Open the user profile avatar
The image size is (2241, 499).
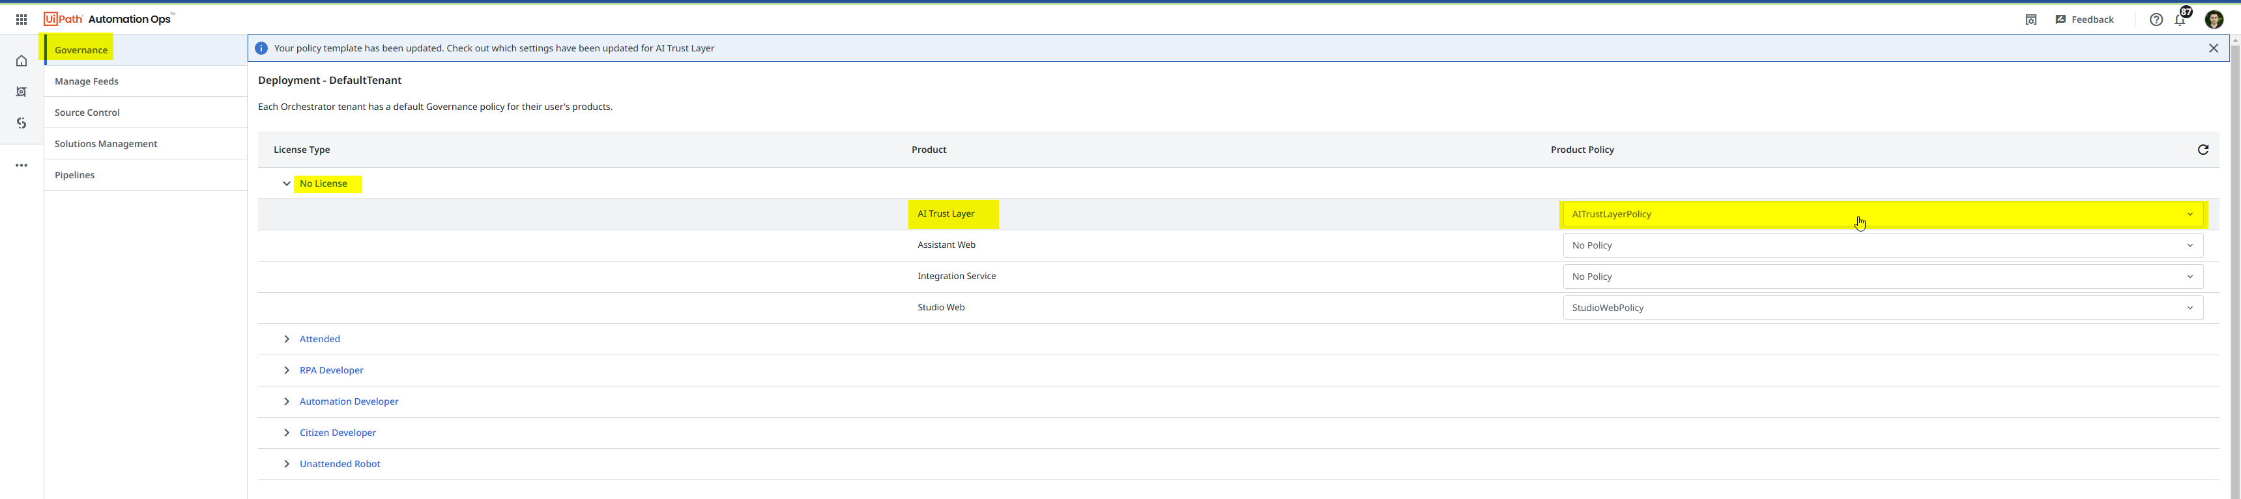2214,20
